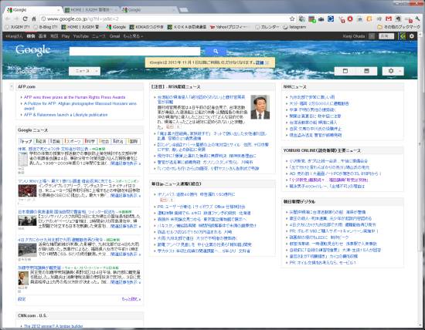Expand もっと見る menu in Google bar
Screen dimensions: 425x330
tap(133, 36)
